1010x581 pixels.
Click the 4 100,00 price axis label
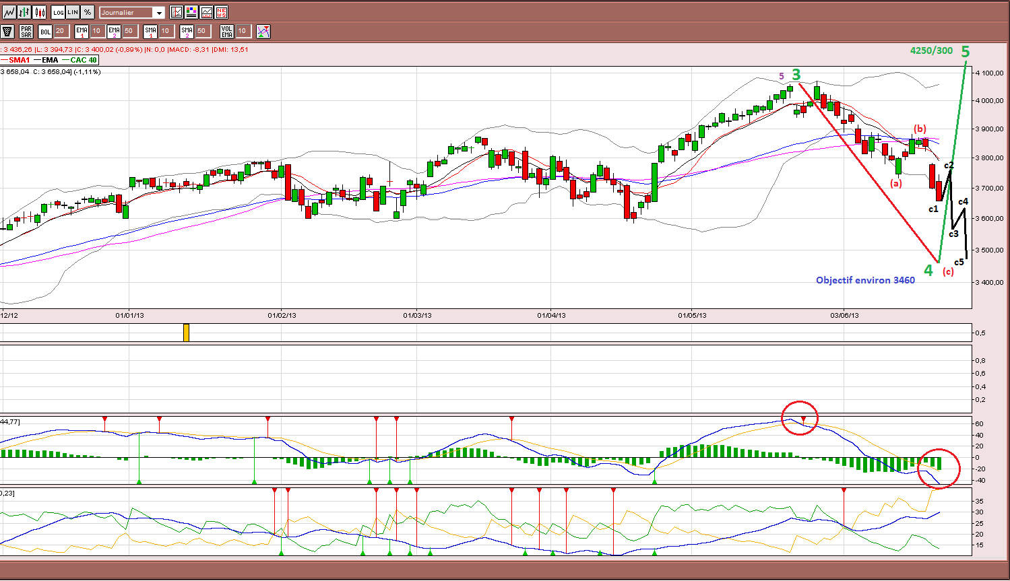click(988, 73)
